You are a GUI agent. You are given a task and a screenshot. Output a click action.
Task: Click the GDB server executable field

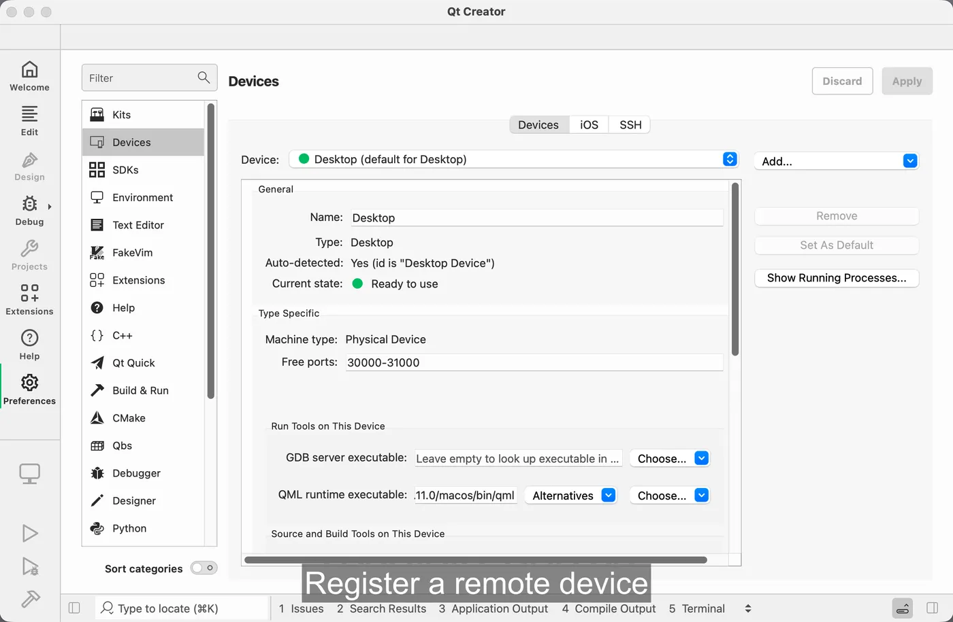[x=519, y=458]
